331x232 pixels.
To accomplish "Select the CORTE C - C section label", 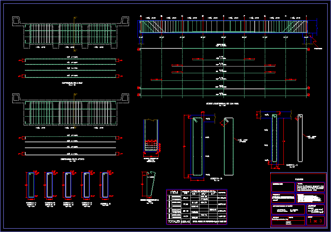I will [292, 165].
